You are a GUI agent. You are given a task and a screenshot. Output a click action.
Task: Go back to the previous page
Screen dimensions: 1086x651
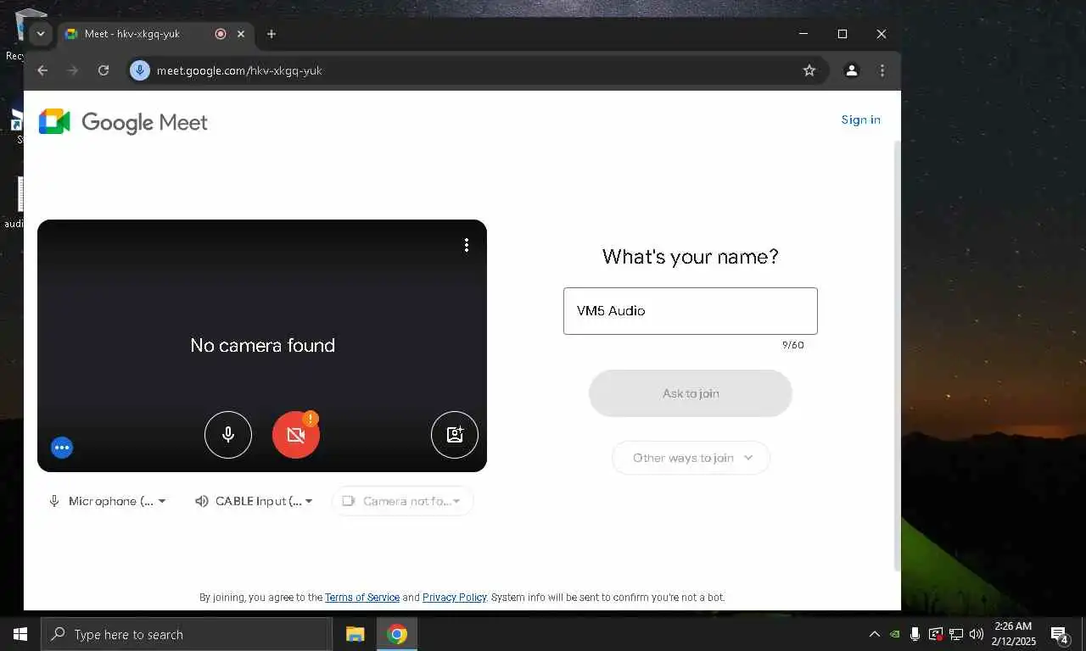pyautogui.click(x=42, y=70)
